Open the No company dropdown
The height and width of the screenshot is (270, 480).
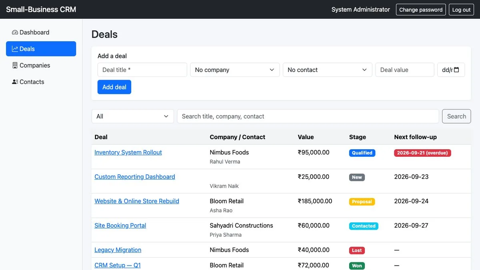(235, 70)
